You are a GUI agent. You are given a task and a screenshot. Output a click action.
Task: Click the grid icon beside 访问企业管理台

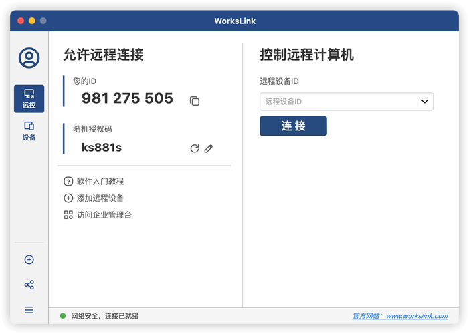point(68,215)
